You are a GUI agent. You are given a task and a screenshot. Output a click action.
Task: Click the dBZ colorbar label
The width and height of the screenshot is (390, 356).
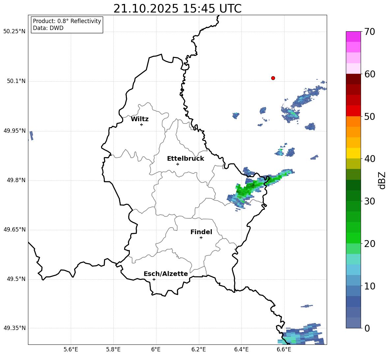pos(382,180)
